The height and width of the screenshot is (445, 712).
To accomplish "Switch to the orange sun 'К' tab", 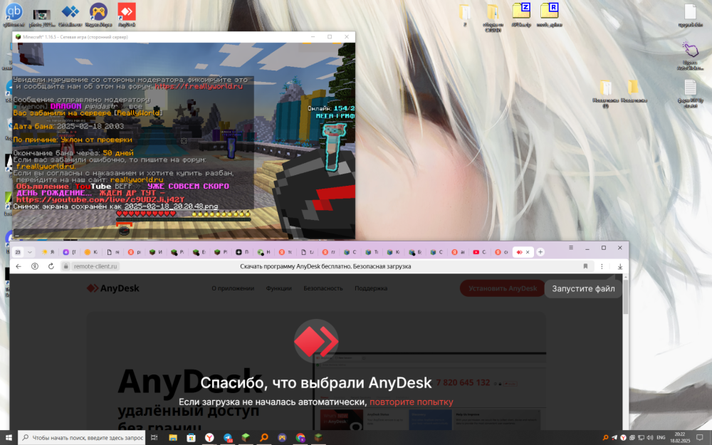I will [x=91, y=252].
